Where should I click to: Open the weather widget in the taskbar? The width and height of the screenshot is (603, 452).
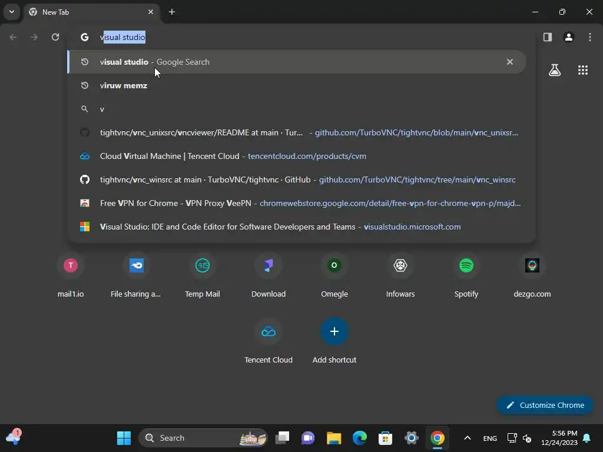13,437
